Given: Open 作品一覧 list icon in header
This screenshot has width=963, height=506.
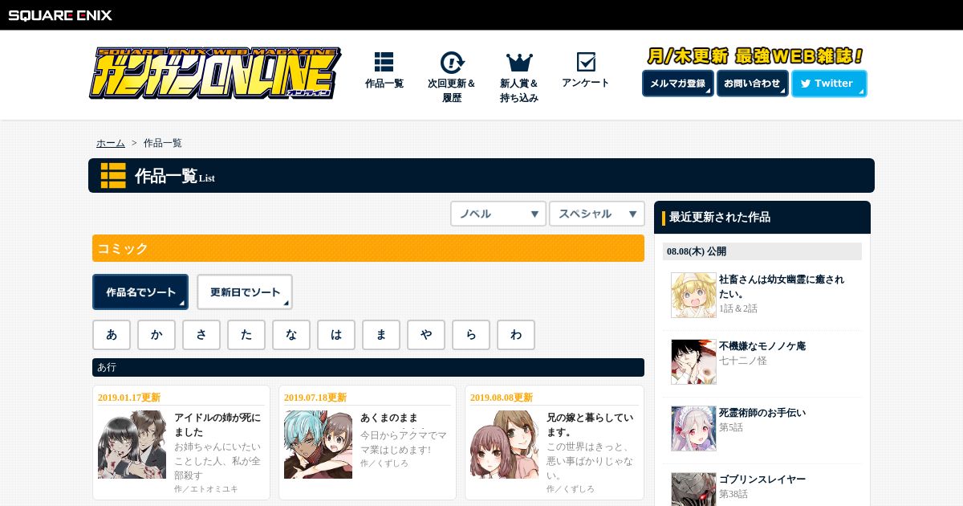Looking at the screenshot, I should coord(384,62).
